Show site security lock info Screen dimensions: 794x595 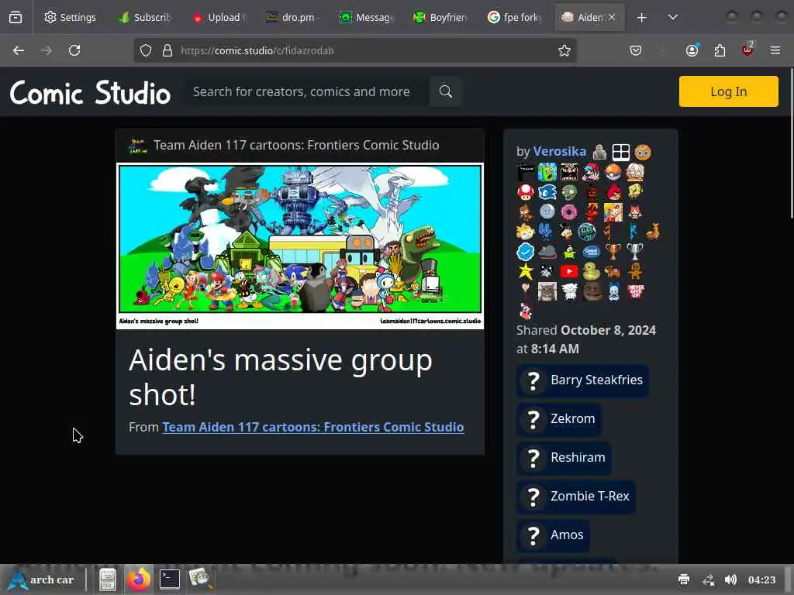click(x=167, y=50)
